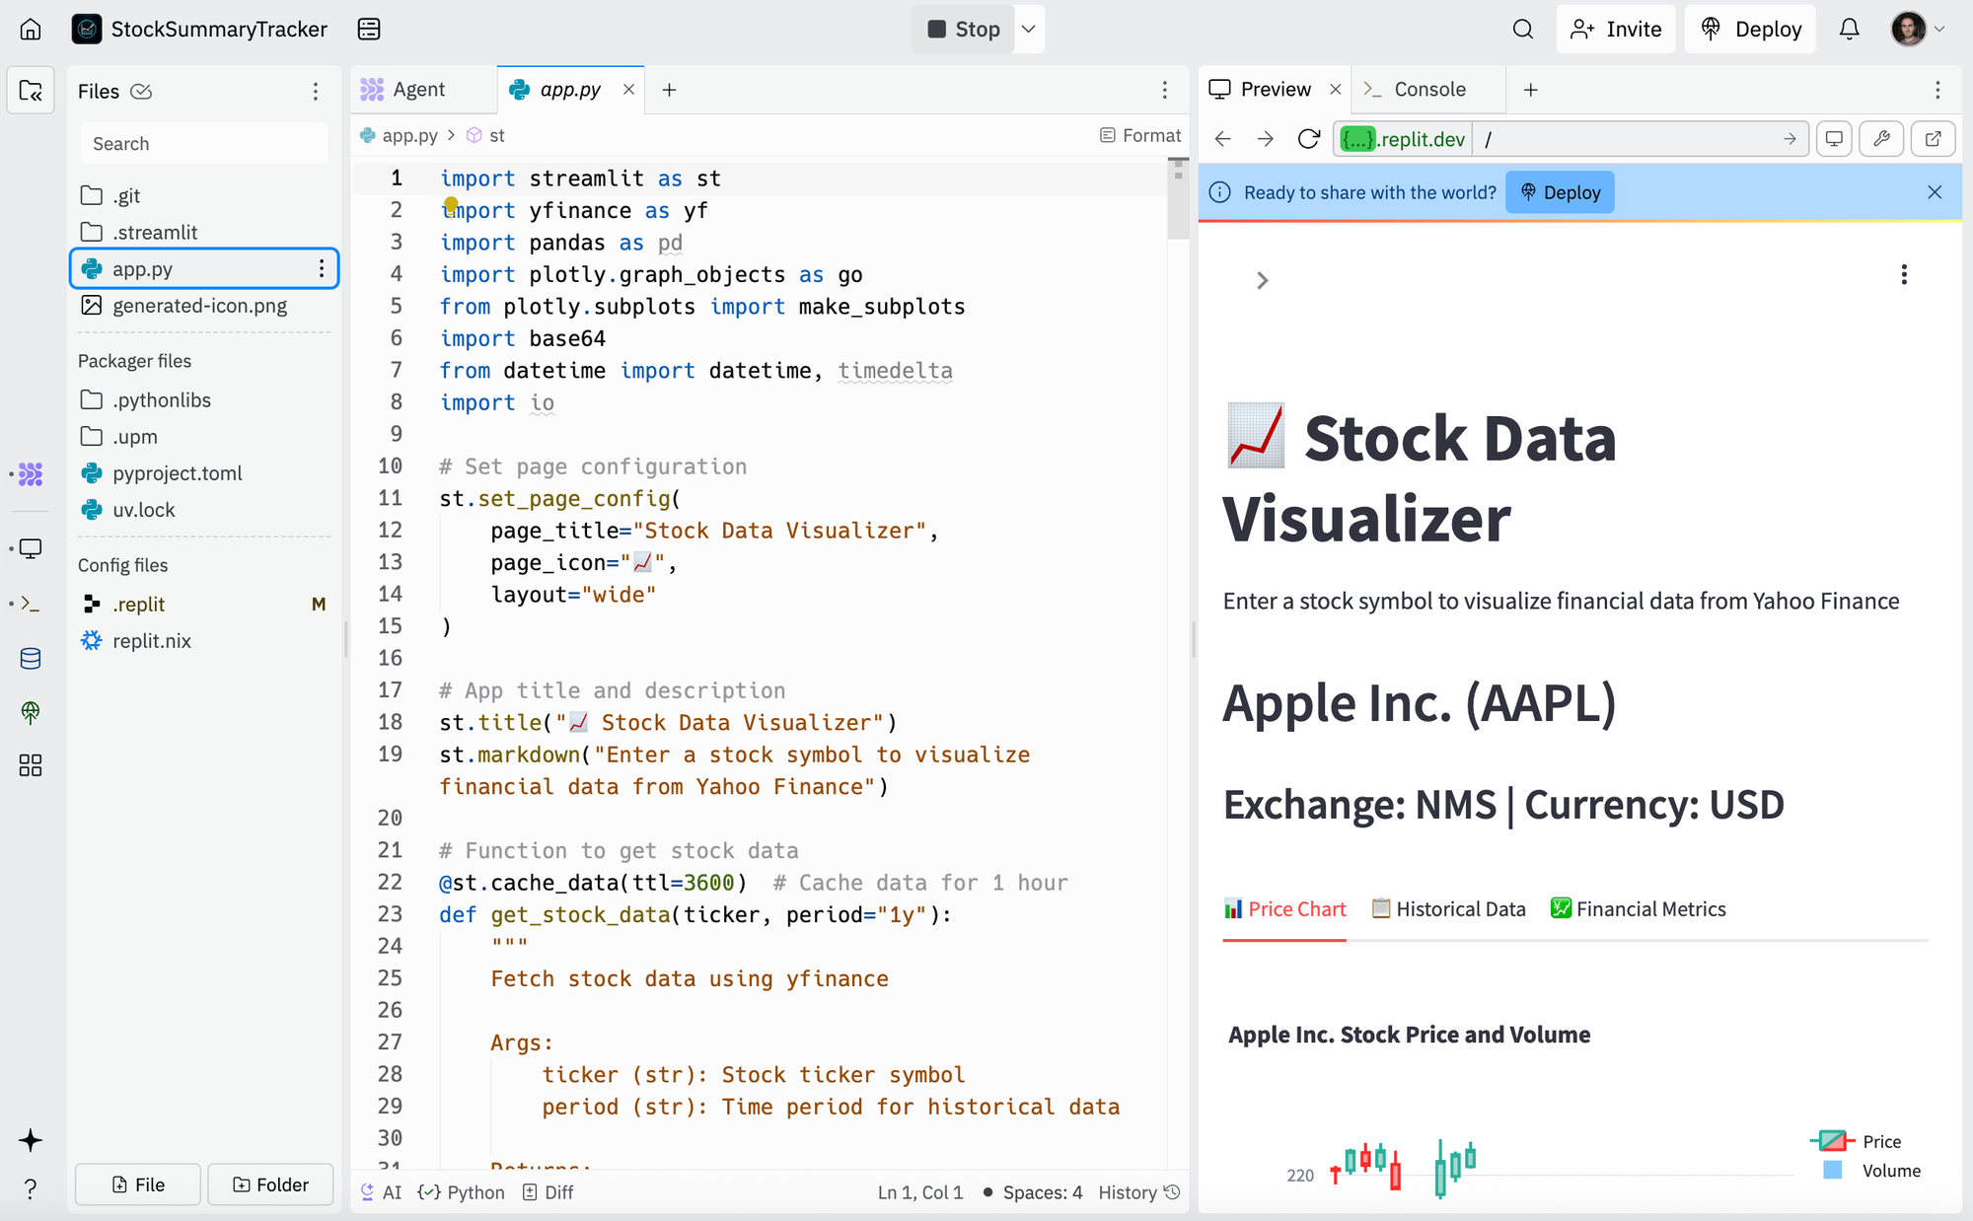The image size is (1973, 1221).
Task: Toggle the Diff view in status bar
Action: click(548, 1192)
